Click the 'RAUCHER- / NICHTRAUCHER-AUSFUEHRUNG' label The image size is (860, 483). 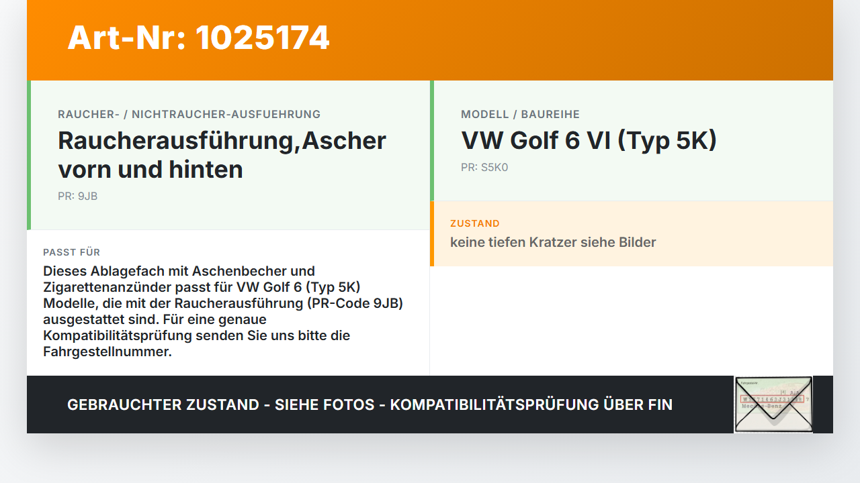tap(189, 114)
